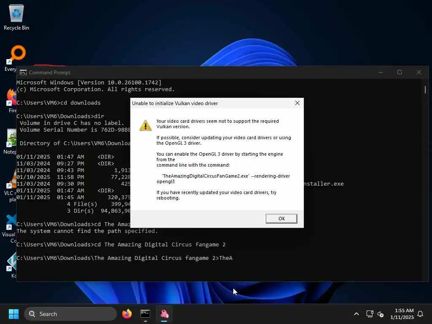This screenshot has height=324, width=432.
Task: Click the muted volume tray icon
Action: [x=381, y=314]
